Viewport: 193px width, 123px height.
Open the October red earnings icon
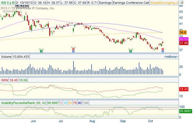point(163,49)
